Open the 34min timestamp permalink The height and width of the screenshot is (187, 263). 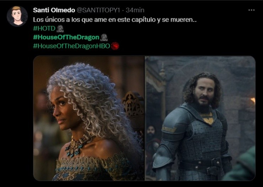(135, 10)
